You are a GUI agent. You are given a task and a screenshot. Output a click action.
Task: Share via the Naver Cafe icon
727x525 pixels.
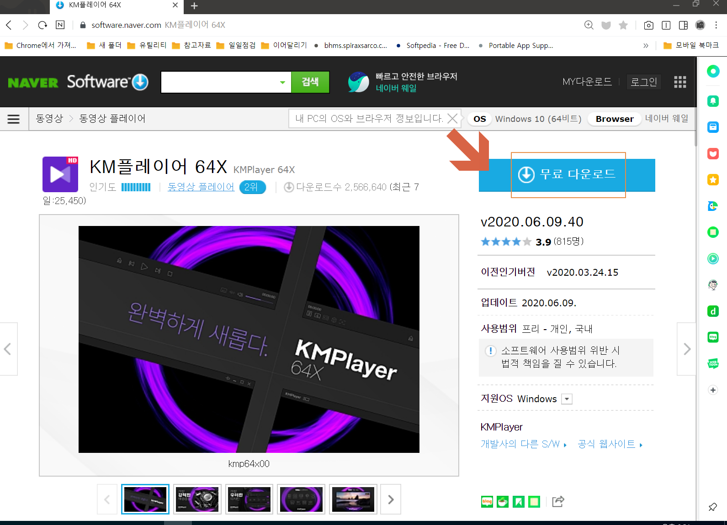(x=503, y=502)
